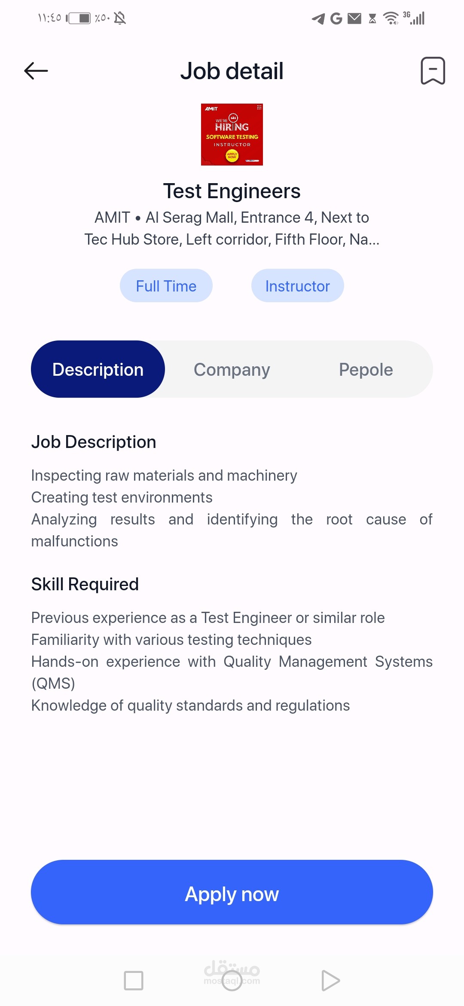Switch to the Description tab
Image resolution: width=464 pixels, height=1006 pixels.
[x=98, y=369]
